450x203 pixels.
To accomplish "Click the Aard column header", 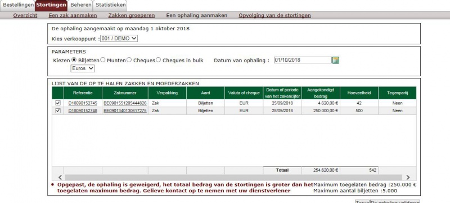I will point(205,93).
